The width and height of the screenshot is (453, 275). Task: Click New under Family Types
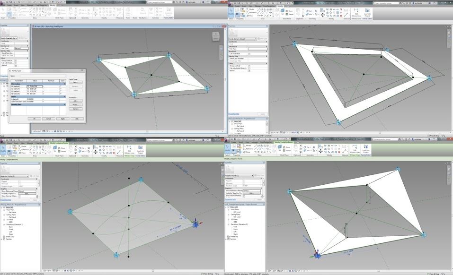tap(76, 82)
